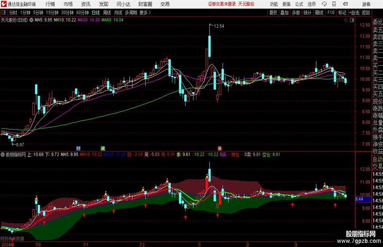Screen dimensions: 383x247
Task: Switch to 1分钟 chart period
Action: click(x=25, y=13)
